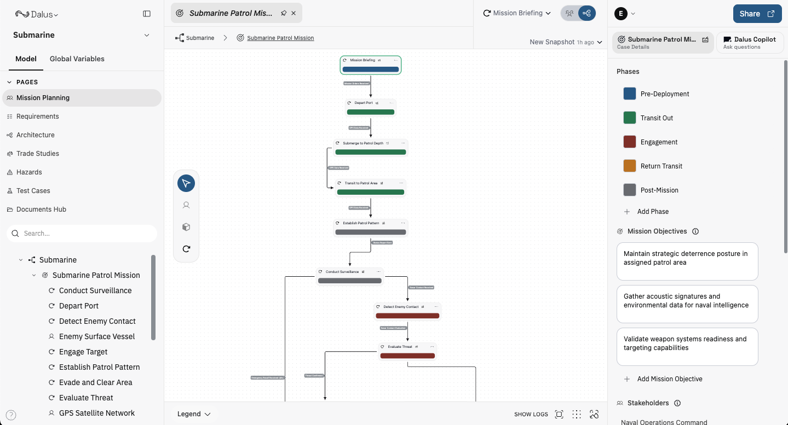Click the Transit Out green color swatch
The height and width of the screenshot is (425, 788).
coord(630,118)
